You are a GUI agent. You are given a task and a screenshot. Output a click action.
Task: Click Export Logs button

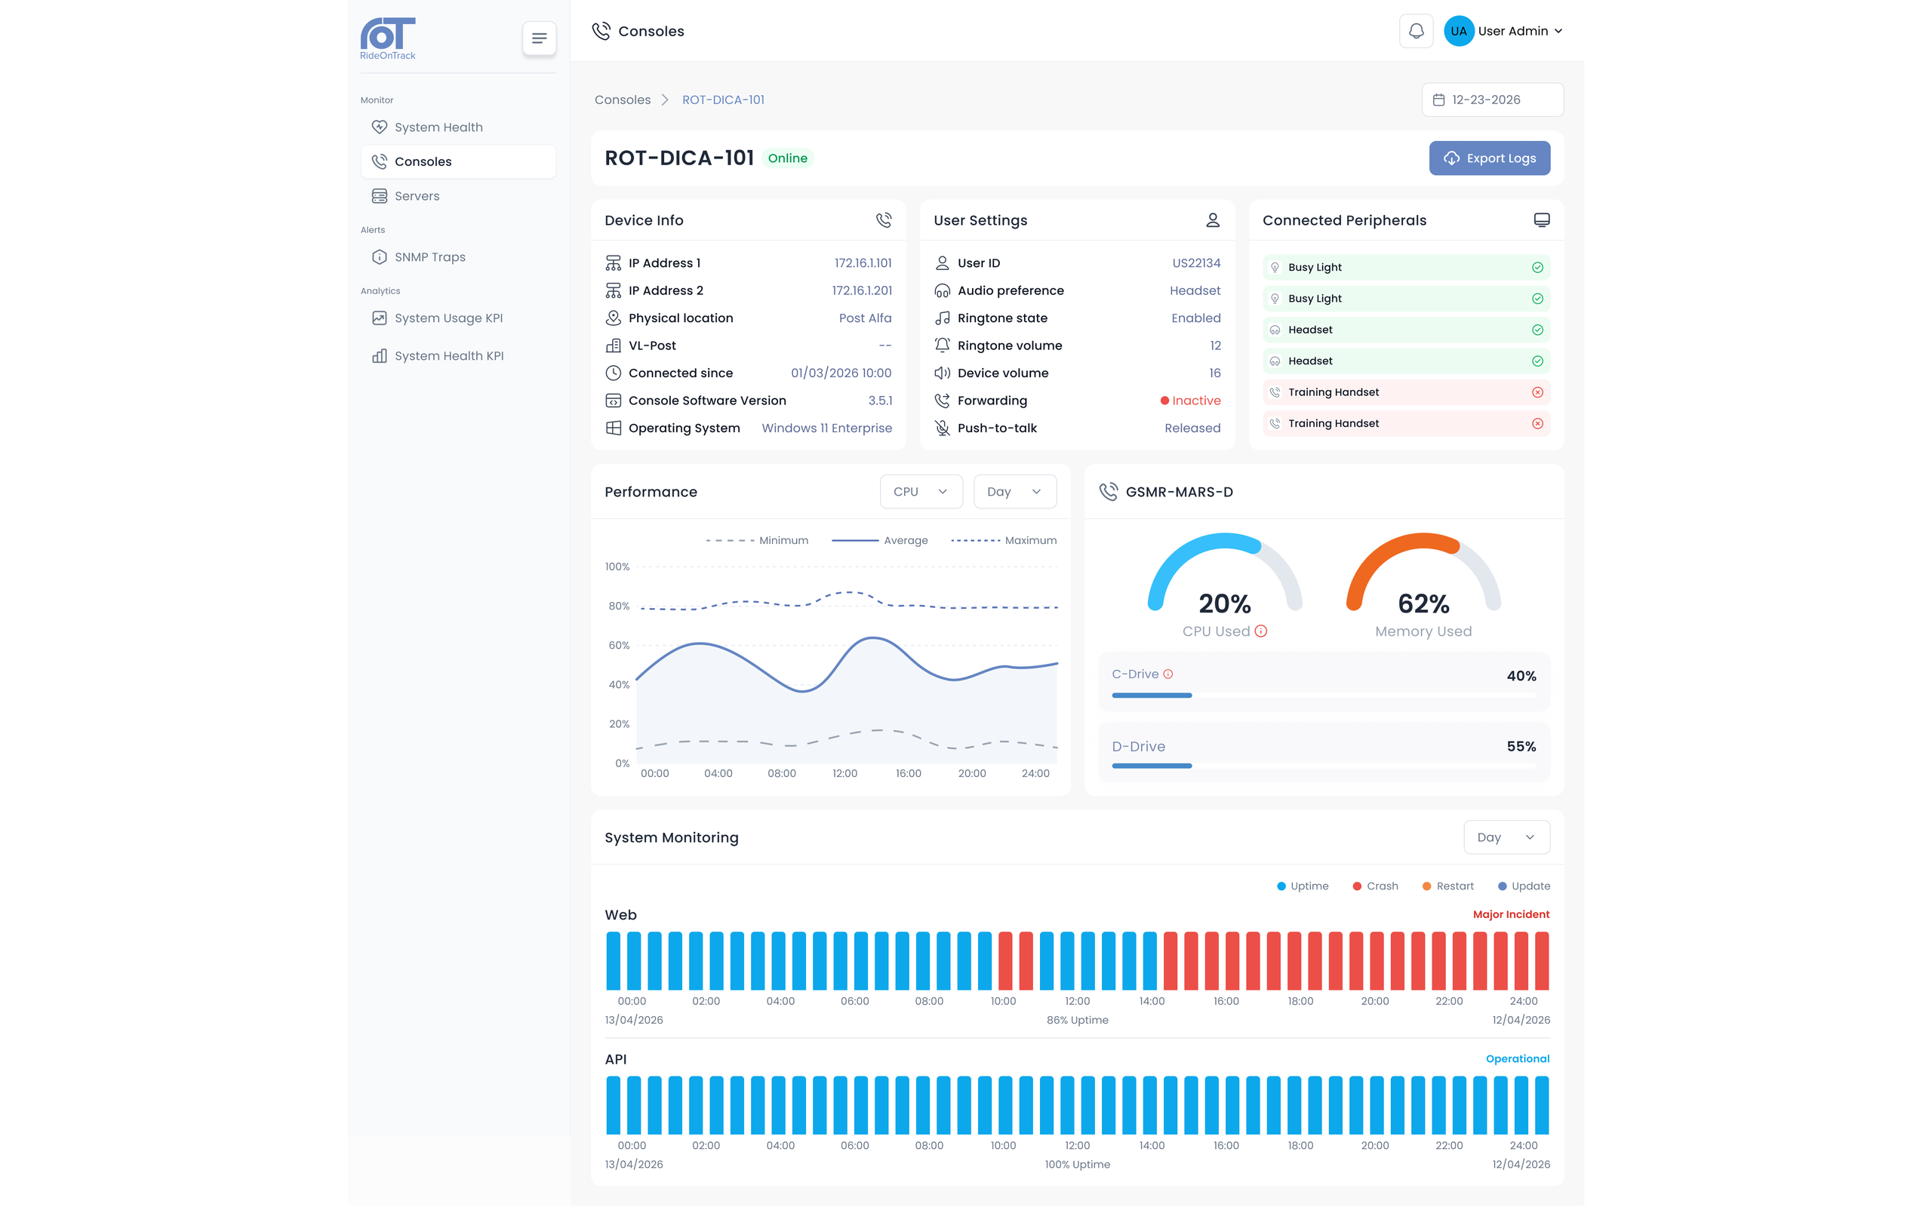(1489, 158)
